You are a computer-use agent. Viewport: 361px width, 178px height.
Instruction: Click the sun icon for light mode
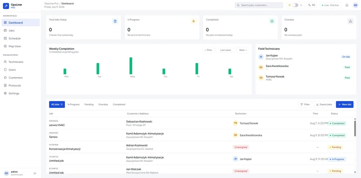coord(289,5)
